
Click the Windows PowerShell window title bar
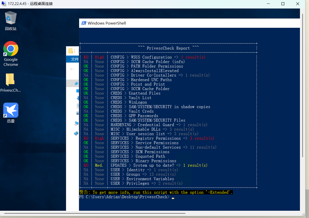click(176, 23)
